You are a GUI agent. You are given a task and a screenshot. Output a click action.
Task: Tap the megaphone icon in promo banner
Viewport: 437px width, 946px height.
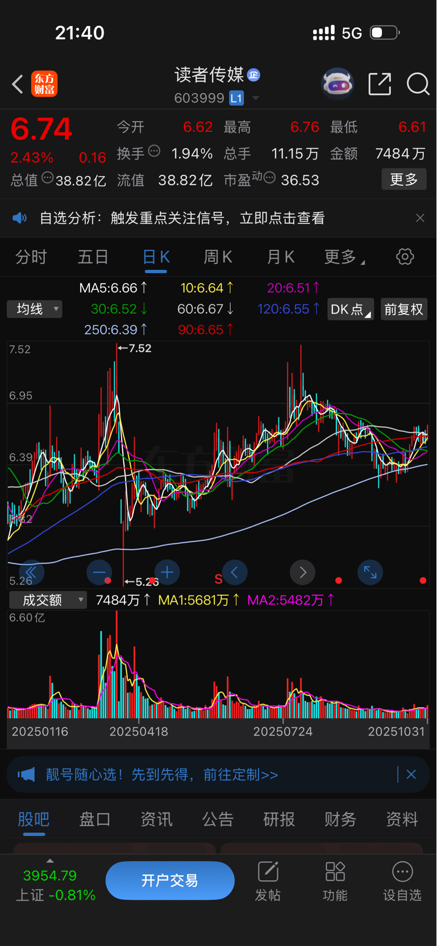(x=26, y=774)
